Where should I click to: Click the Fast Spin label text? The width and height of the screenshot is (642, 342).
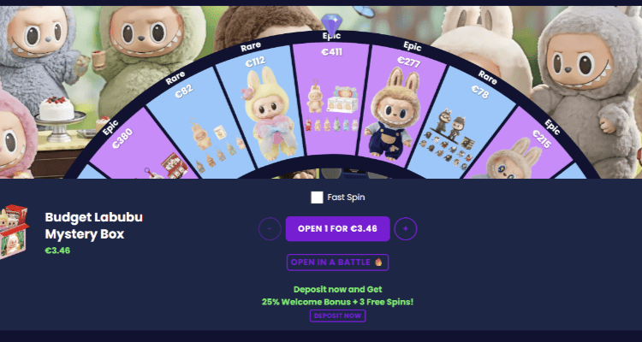(346, 198)
